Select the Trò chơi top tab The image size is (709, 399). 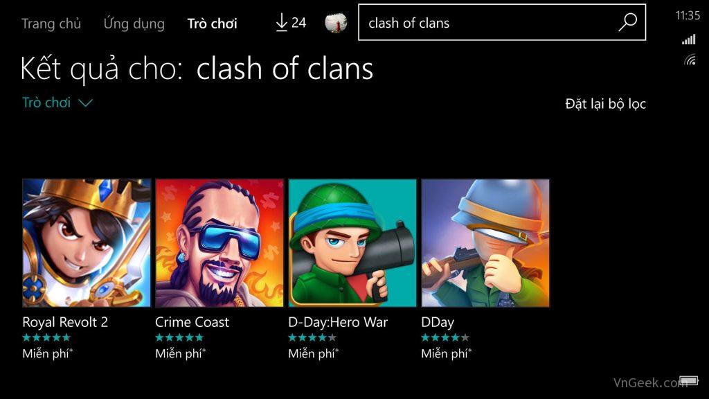click(212, 23)
